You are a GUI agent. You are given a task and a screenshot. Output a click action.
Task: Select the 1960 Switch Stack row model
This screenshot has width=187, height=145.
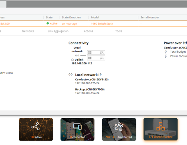pos(102,24)
